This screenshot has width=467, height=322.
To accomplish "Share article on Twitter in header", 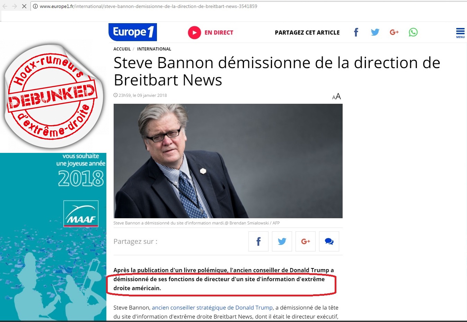I will pyautogui.click(x=375, y=33).
